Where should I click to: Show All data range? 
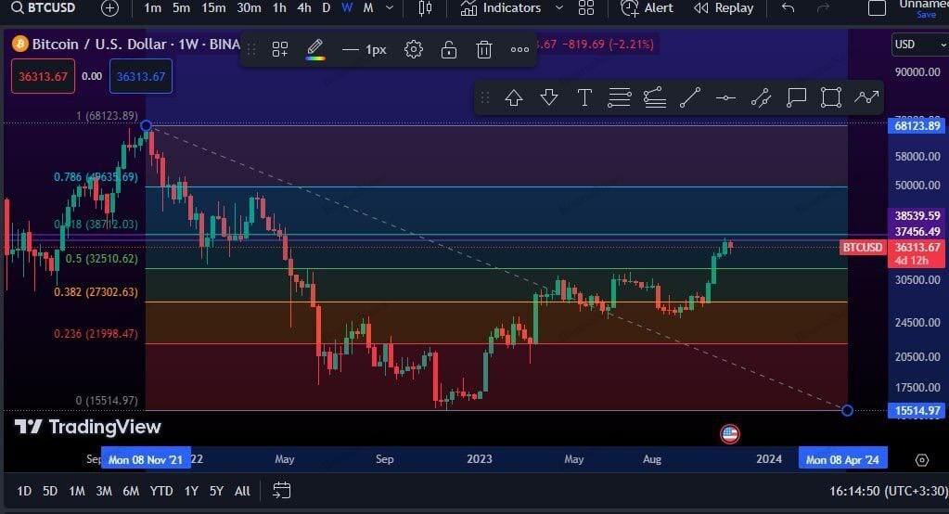tap(242, 491)
